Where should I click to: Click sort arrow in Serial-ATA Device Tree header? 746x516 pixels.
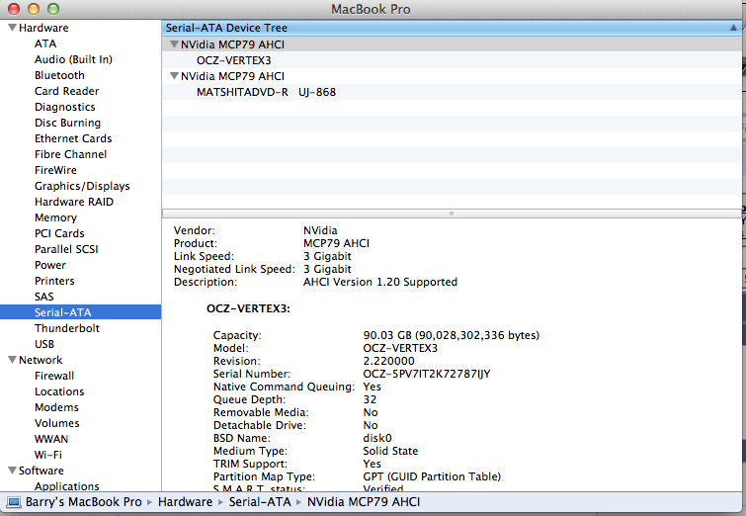(733, 28)
